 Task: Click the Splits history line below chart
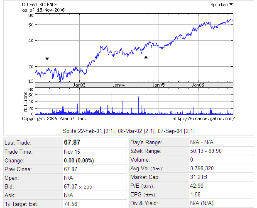tap(129, 131)
